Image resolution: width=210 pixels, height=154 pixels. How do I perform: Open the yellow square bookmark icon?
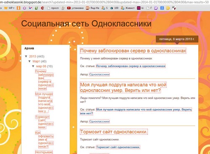(168, 8)
